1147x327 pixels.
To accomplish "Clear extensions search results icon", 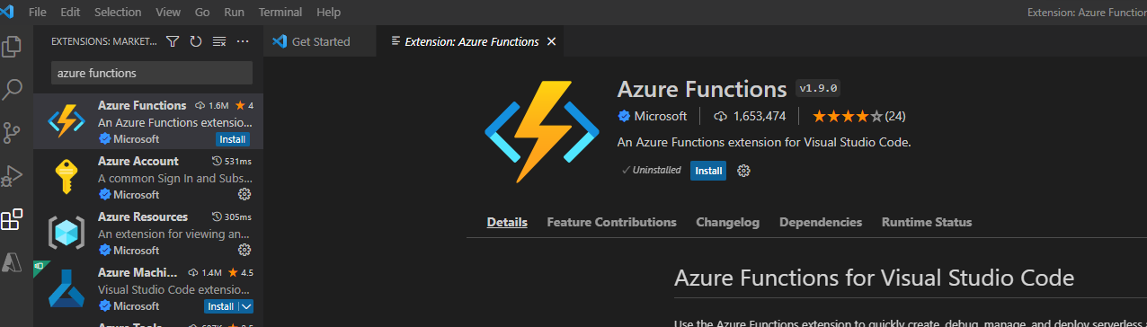I will click(219, 41).
